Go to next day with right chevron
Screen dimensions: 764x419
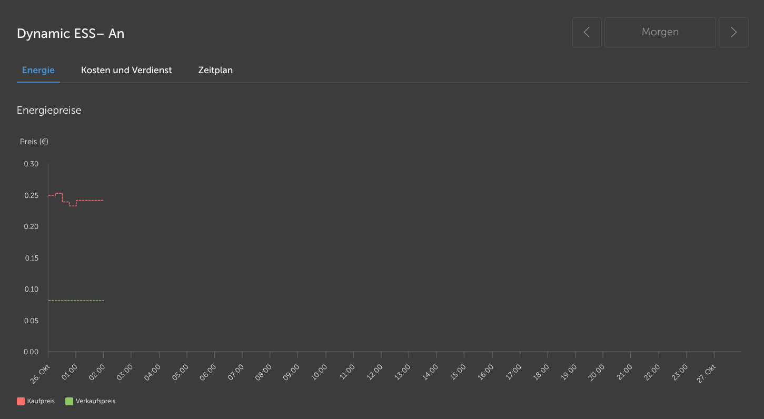(733, 33)
